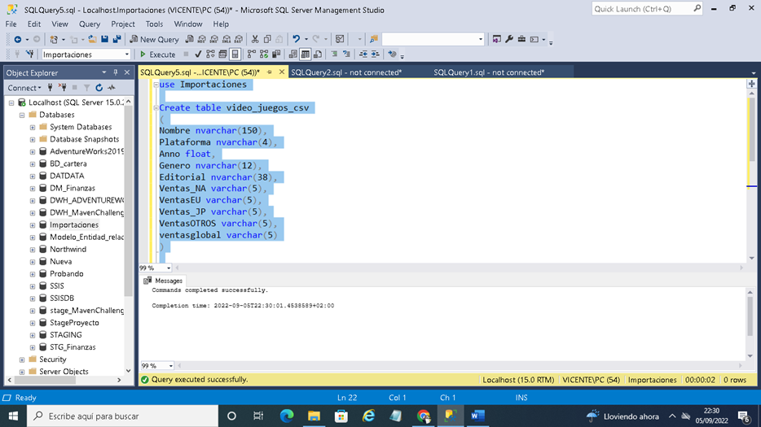Click the Execute query button

[x=157, y=54]
